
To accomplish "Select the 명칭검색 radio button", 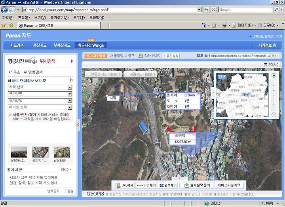I will (26, 72).
